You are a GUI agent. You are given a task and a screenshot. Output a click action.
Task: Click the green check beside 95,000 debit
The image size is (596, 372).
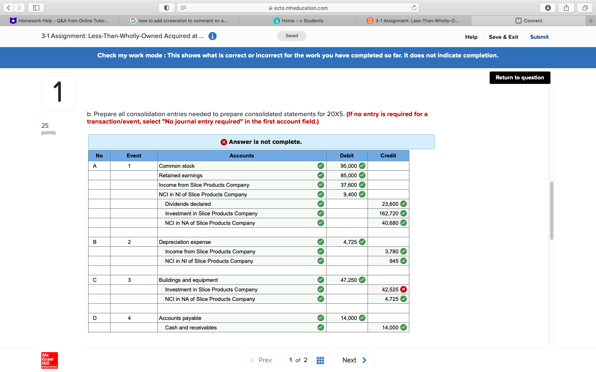[362, 166]
